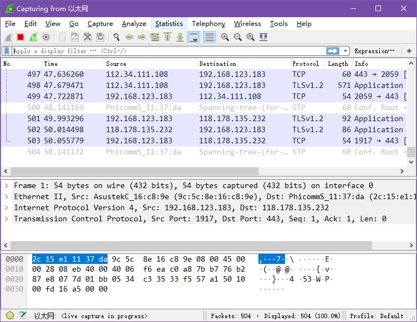Jump to the last packet

pos(180,37)
